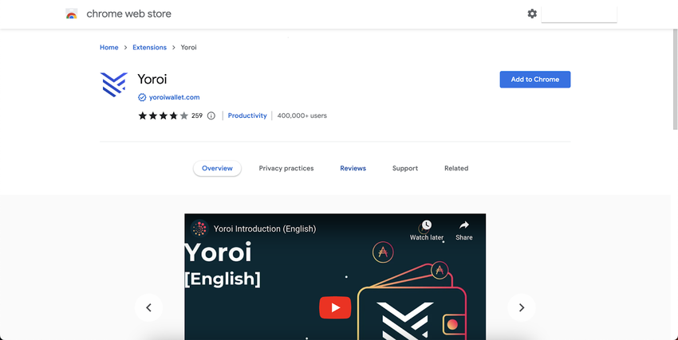Open the yoroiwallet.com publisher link
This screenshot has height=340, width=678.
pos(174,97)
